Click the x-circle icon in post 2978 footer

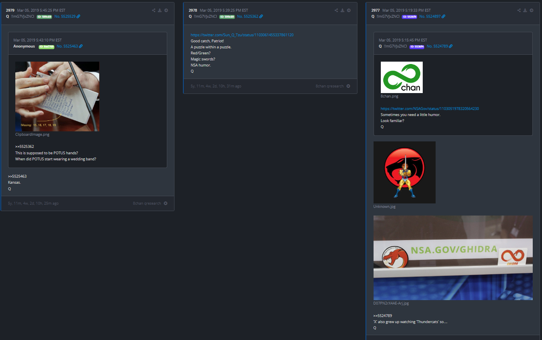click(348, 86)
